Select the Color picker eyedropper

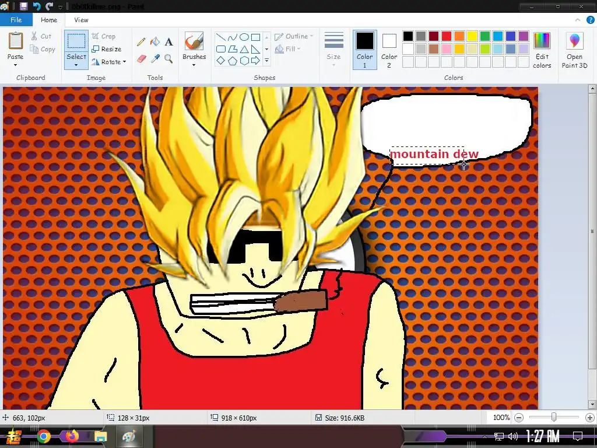[x=155, y=59]
